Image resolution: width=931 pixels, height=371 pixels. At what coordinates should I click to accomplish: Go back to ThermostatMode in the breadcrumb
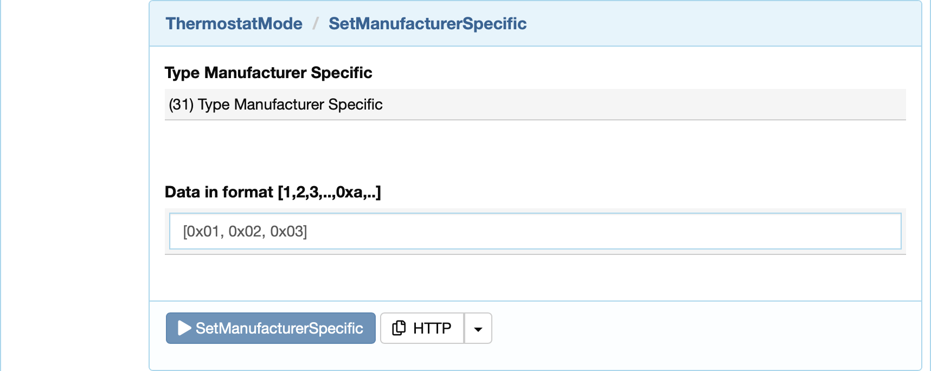pyautogui.click(x=234, y=23)
